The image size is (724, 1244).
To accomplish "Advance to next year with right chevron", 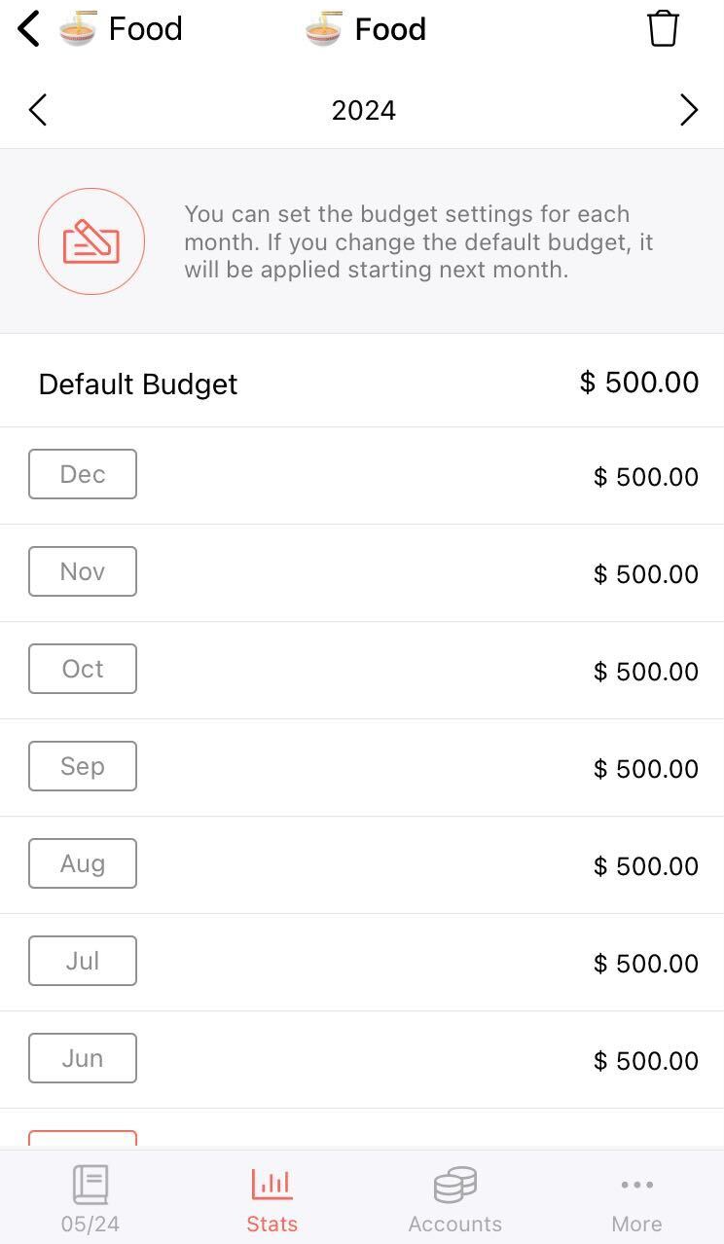I will (688, 110).
